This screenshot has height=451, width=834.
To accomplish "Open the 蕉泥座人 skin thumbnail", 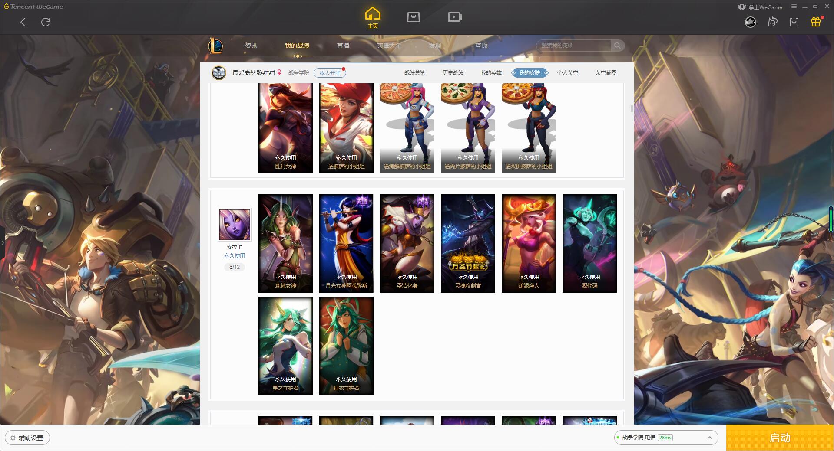I will (x=529, y=243).
